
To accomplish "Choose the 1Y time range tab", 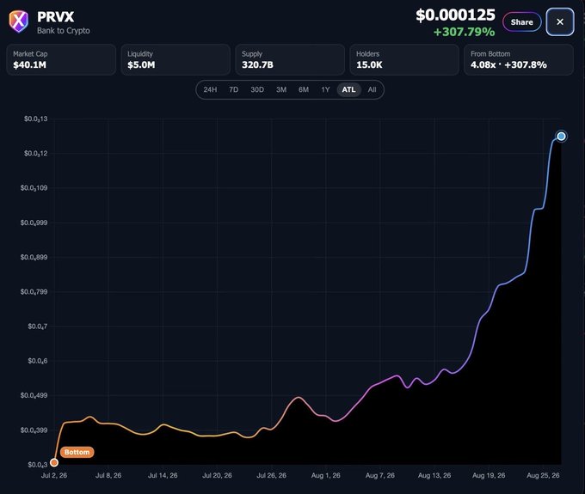I will coord(325,90).
